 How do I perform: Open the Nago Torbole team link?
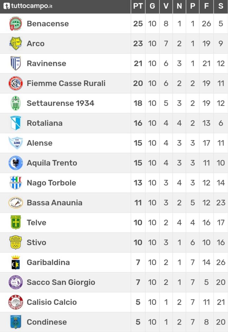(52, 183)
